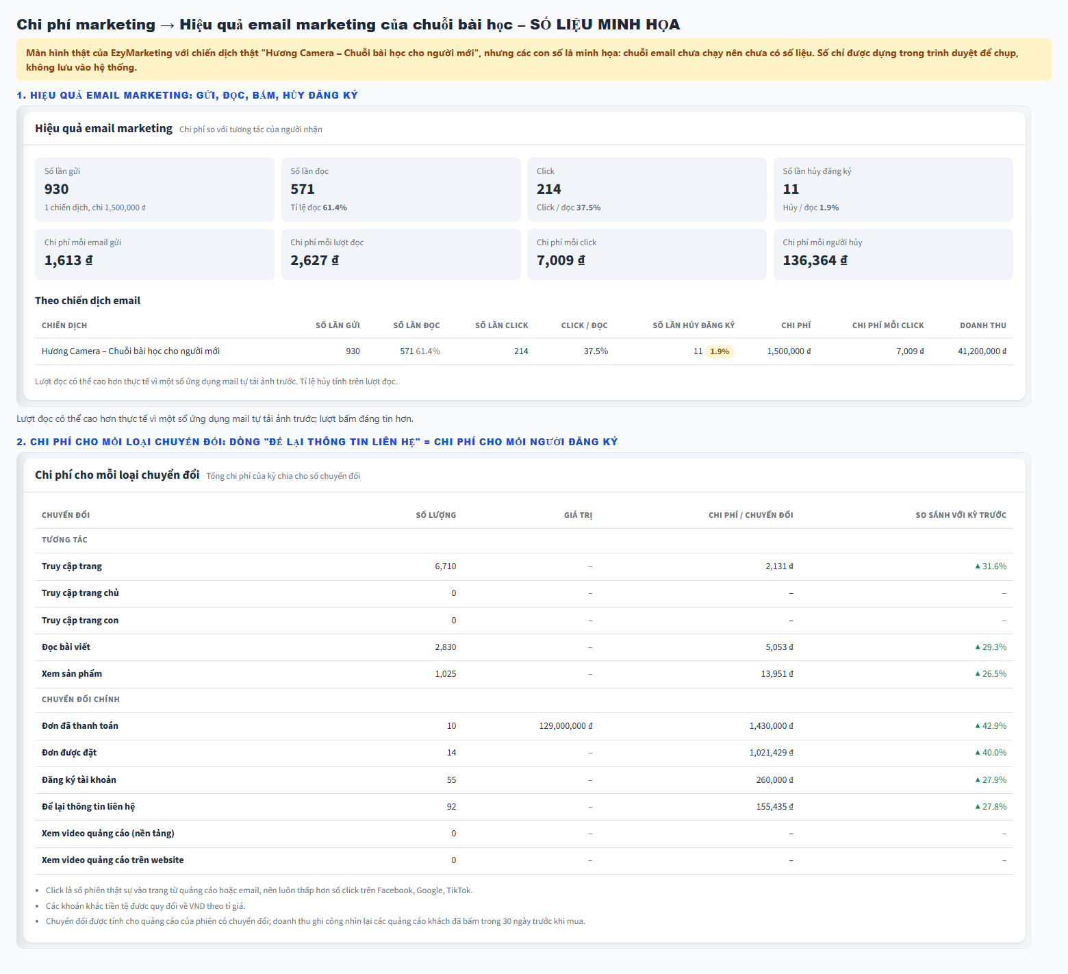
Task: Click the yellow 1.9% badge in campaign row
Action: [720, 351]
